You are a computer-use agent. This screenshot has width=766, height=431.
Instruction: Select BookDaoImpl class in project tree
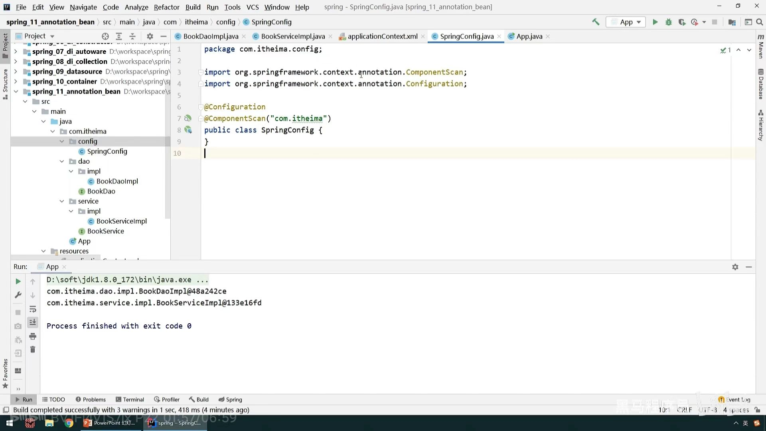pos(117,181)
